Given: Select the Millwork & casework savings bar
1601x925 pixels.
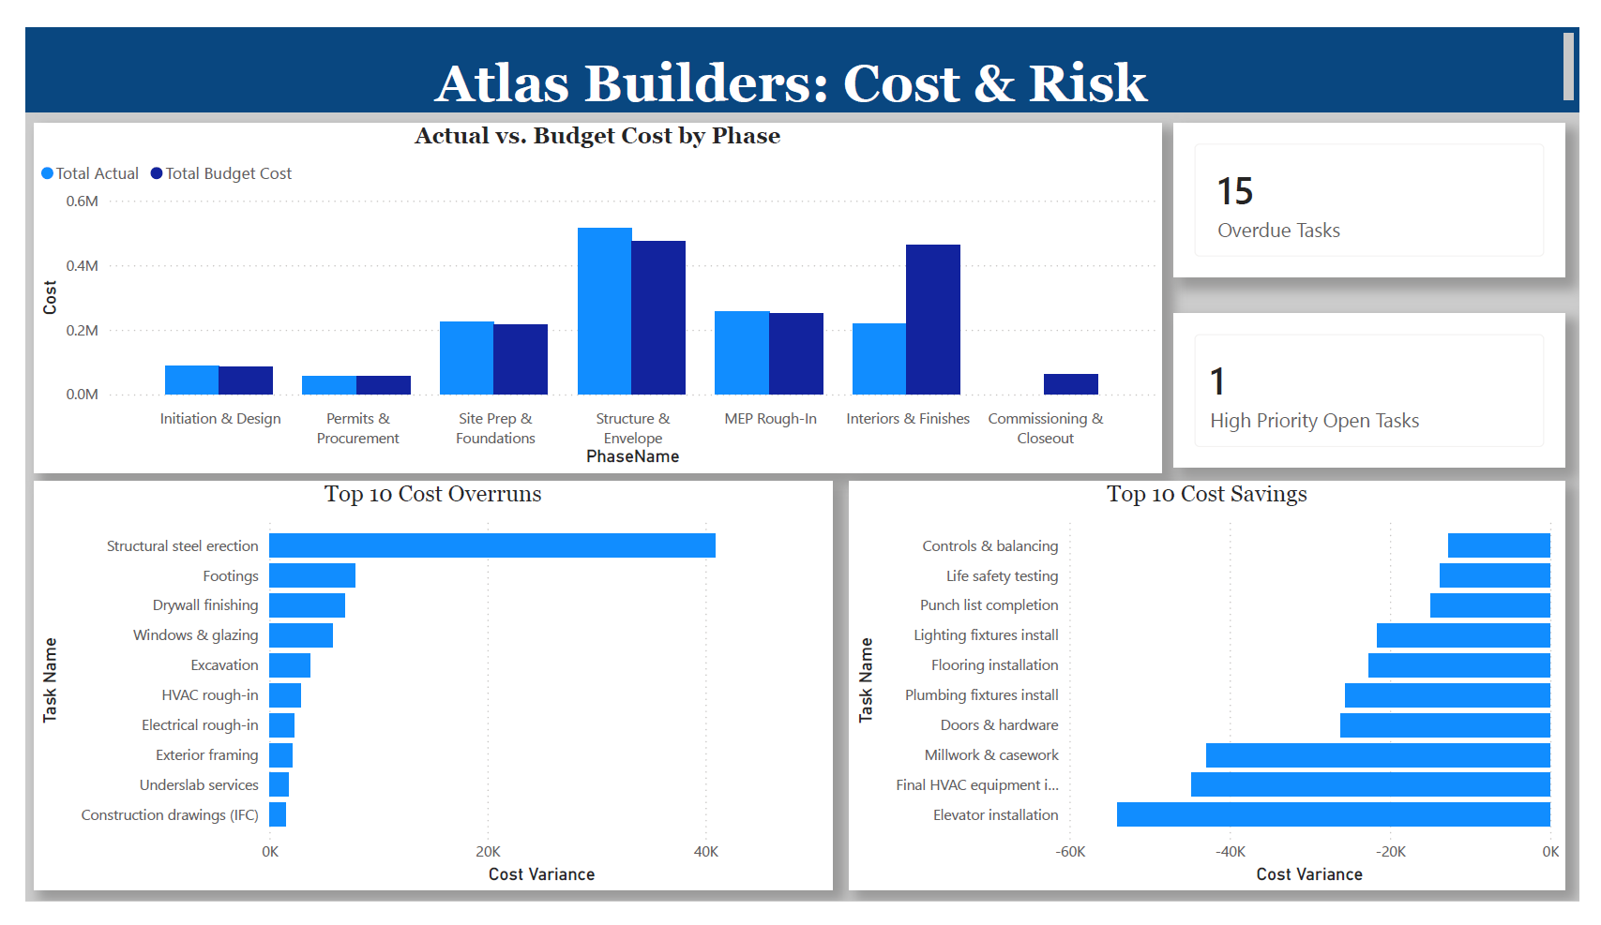Looking at the screenshot, I should click(1378, 755).
